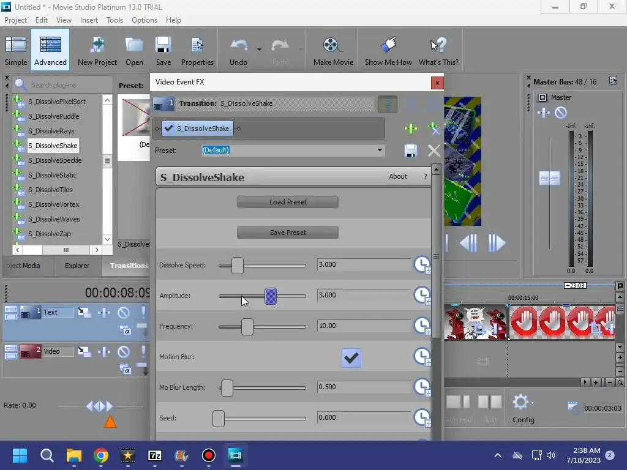
Task: Click the Master volume fader
Action: [549, 178]
